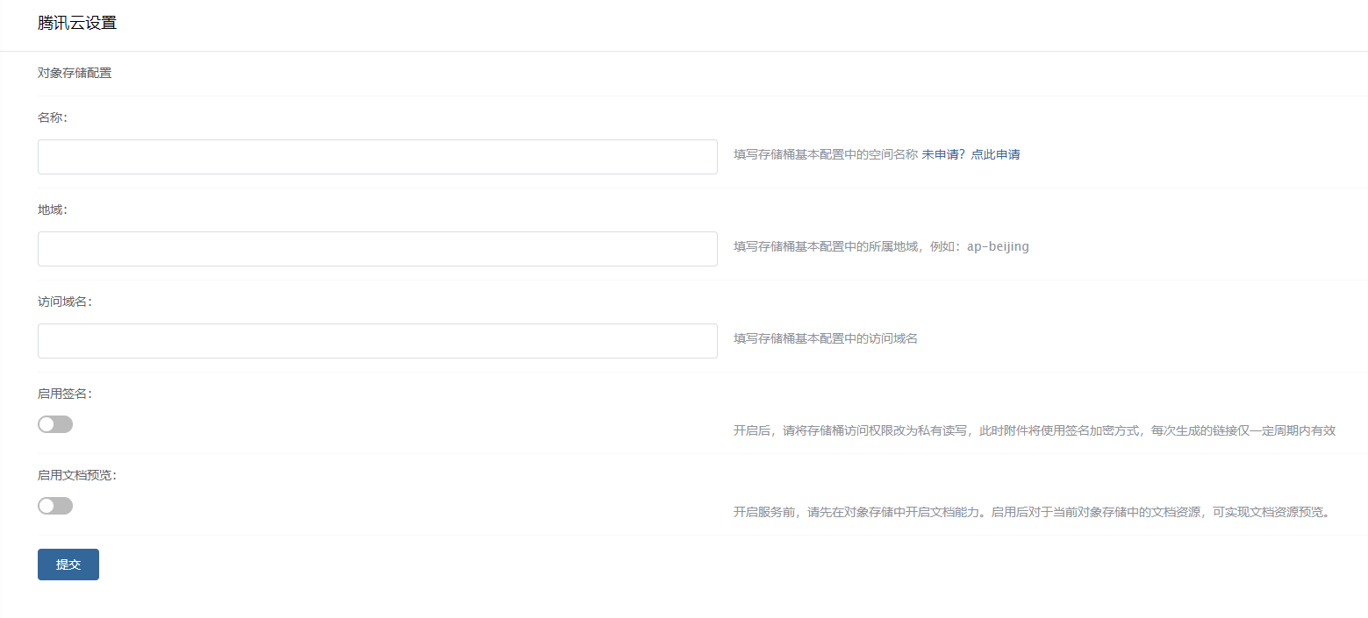Click the 腾讯云设置 heading text

(77, 24)
